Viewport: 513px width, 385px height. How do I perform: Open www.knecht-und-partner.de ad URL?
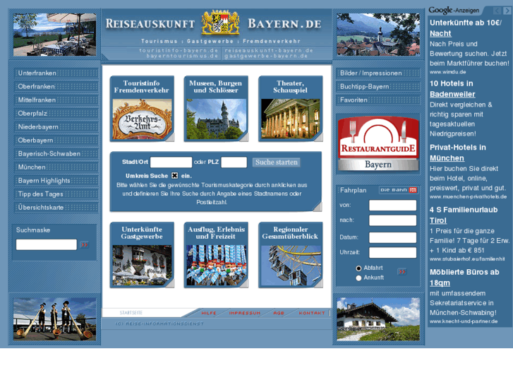tap(464, 321)
